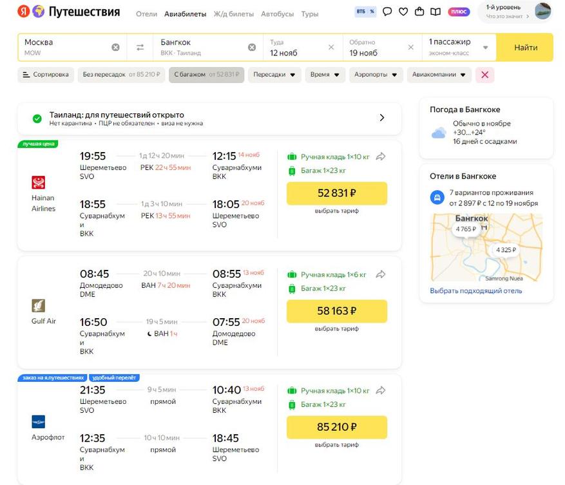Clear the 12 нояб departure date

pos(331,47)
